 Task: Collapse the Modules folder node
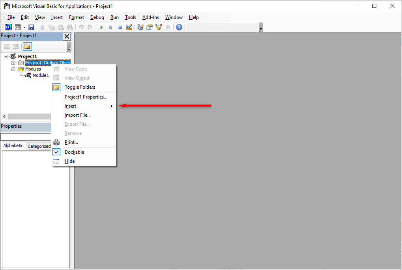(13, 69)
